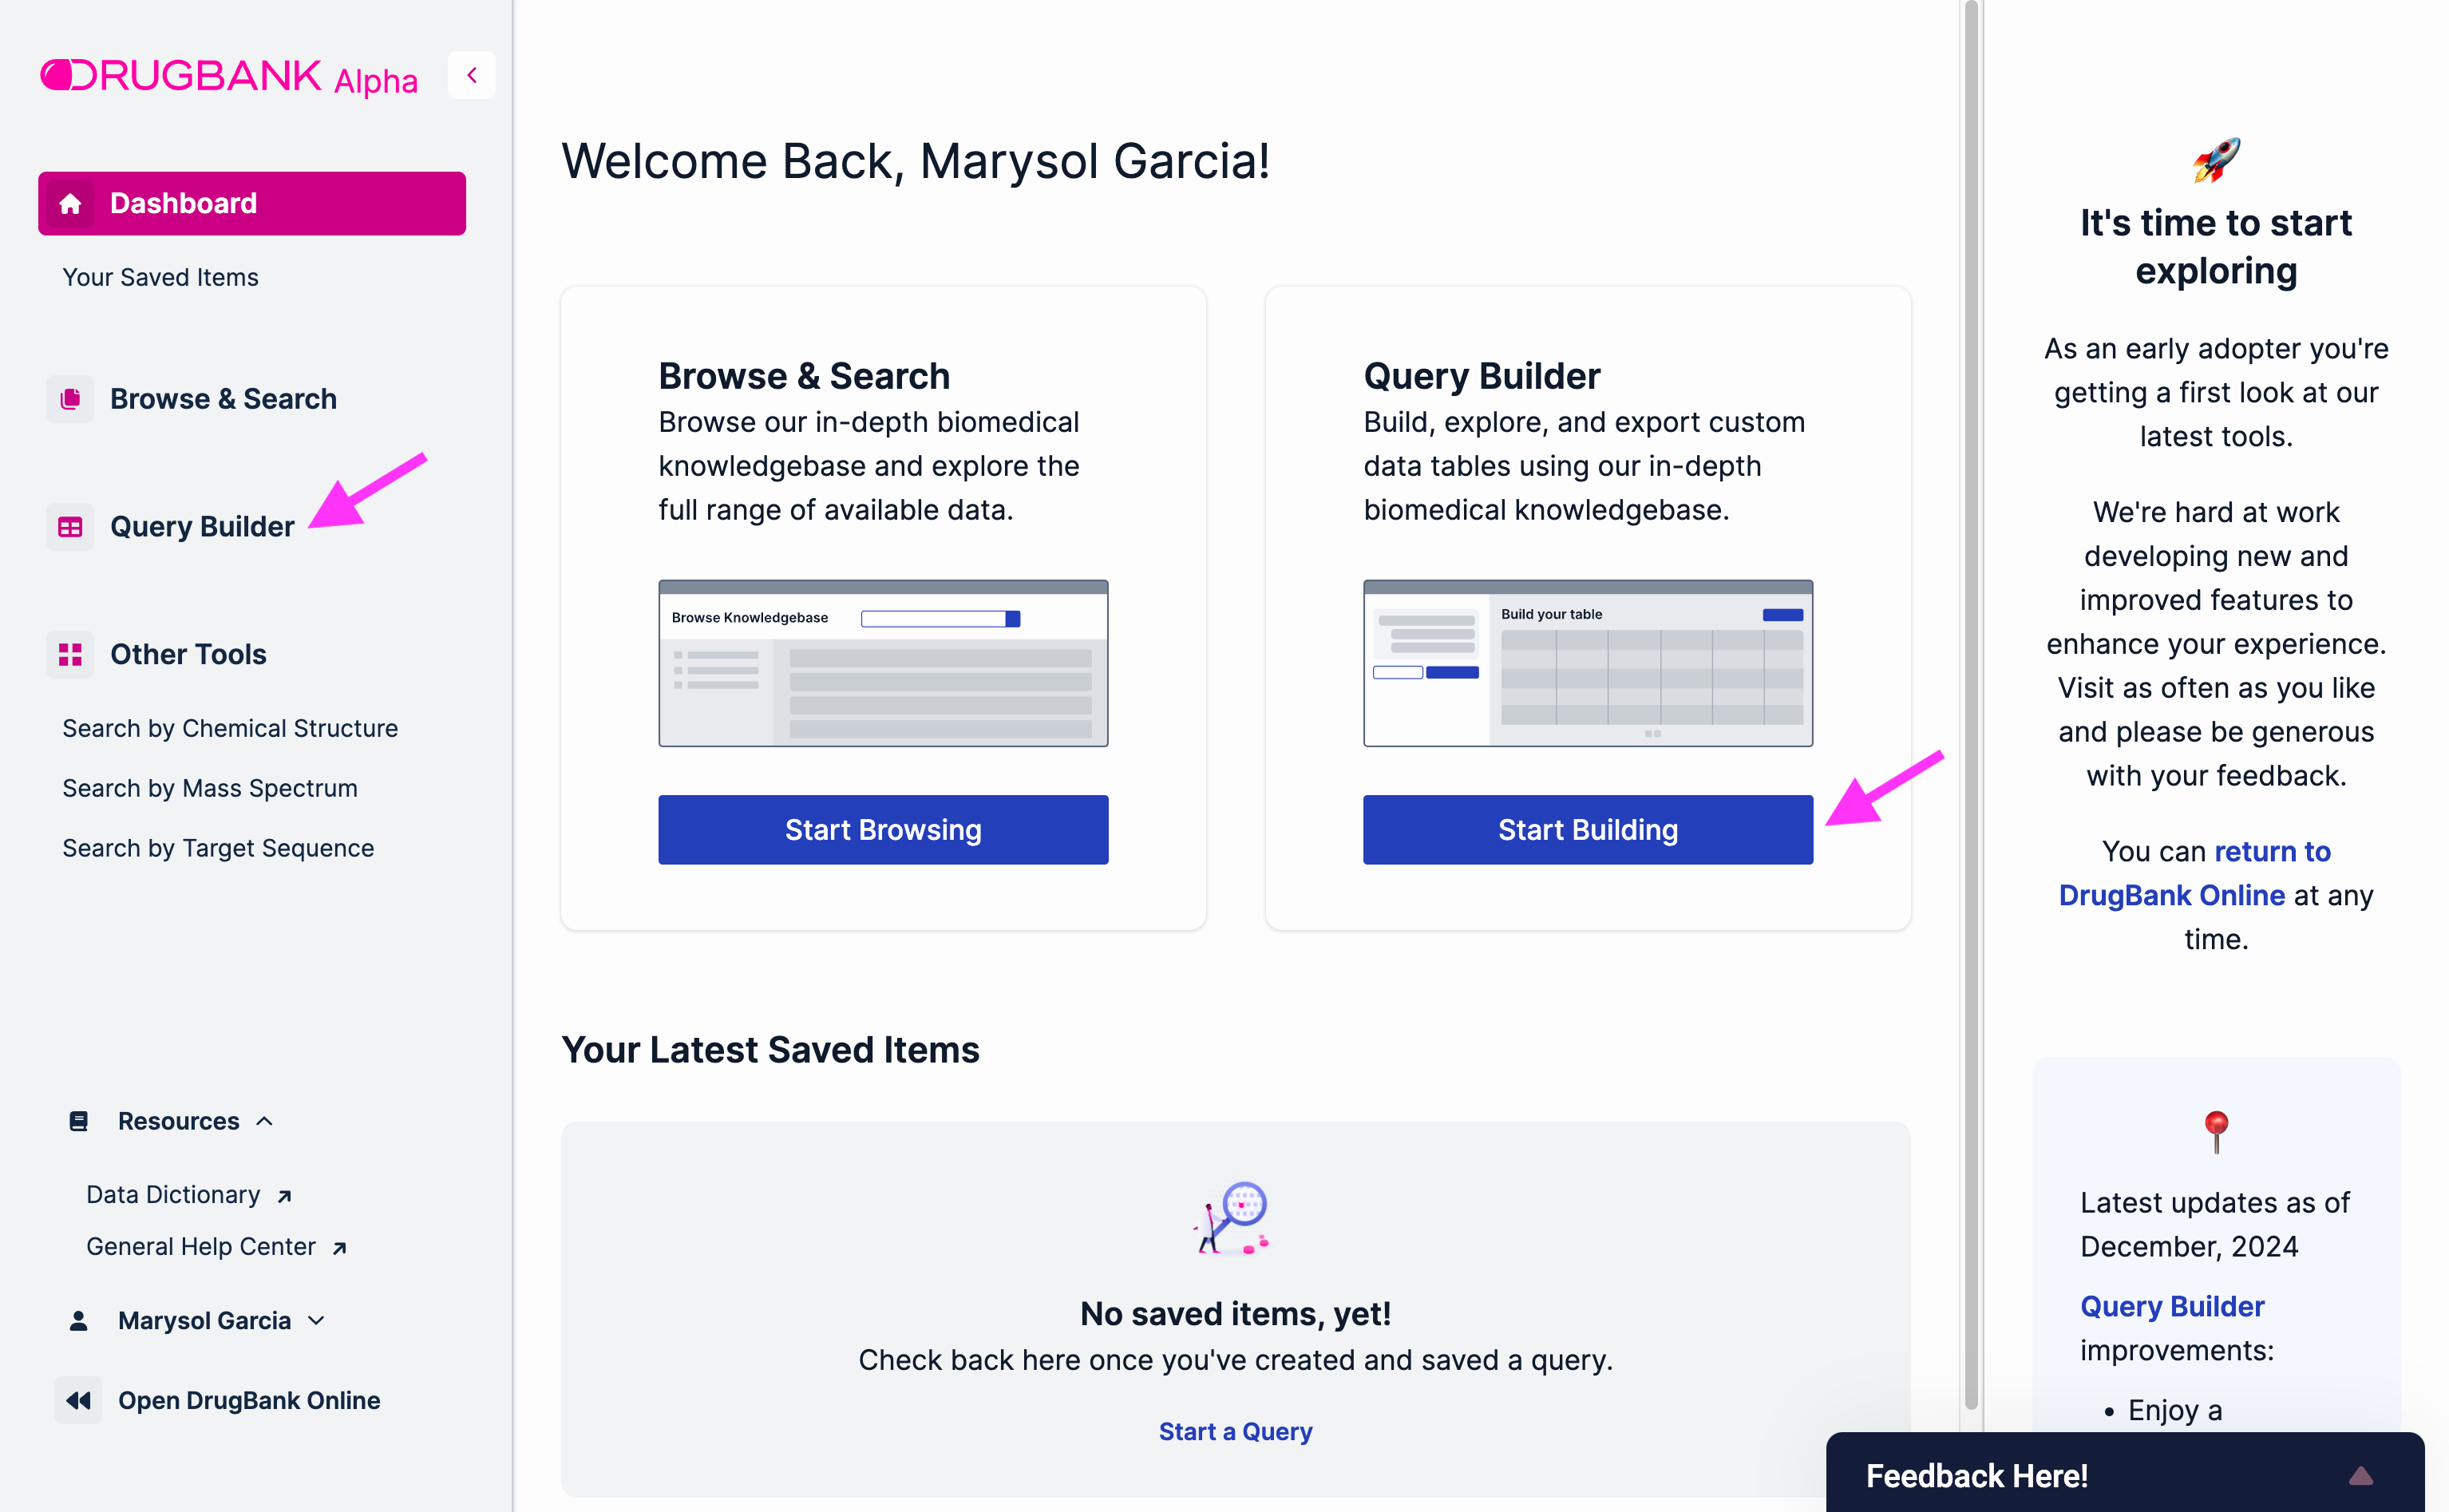Open Your Saved Items in sidebar
The image size is (2449, 1512).
tap(160, 277)
